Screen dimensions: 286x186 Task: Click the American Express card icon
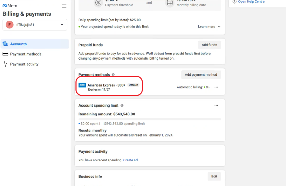click(82, 85)
